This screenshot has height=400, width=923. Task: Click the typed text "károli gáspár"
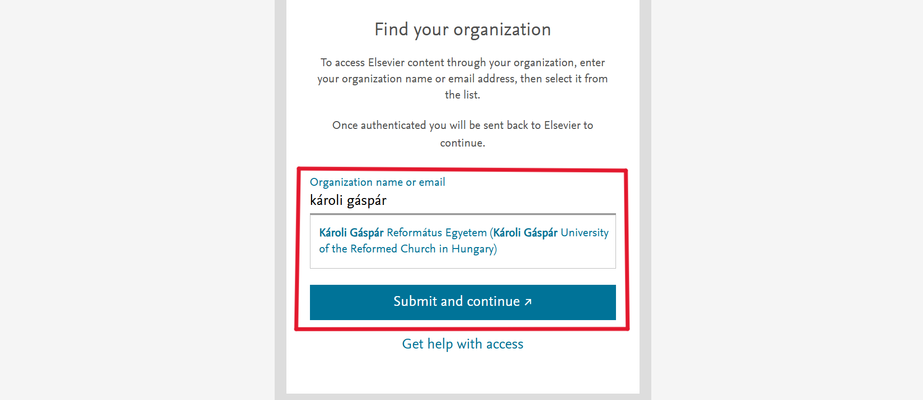(348, 200)
